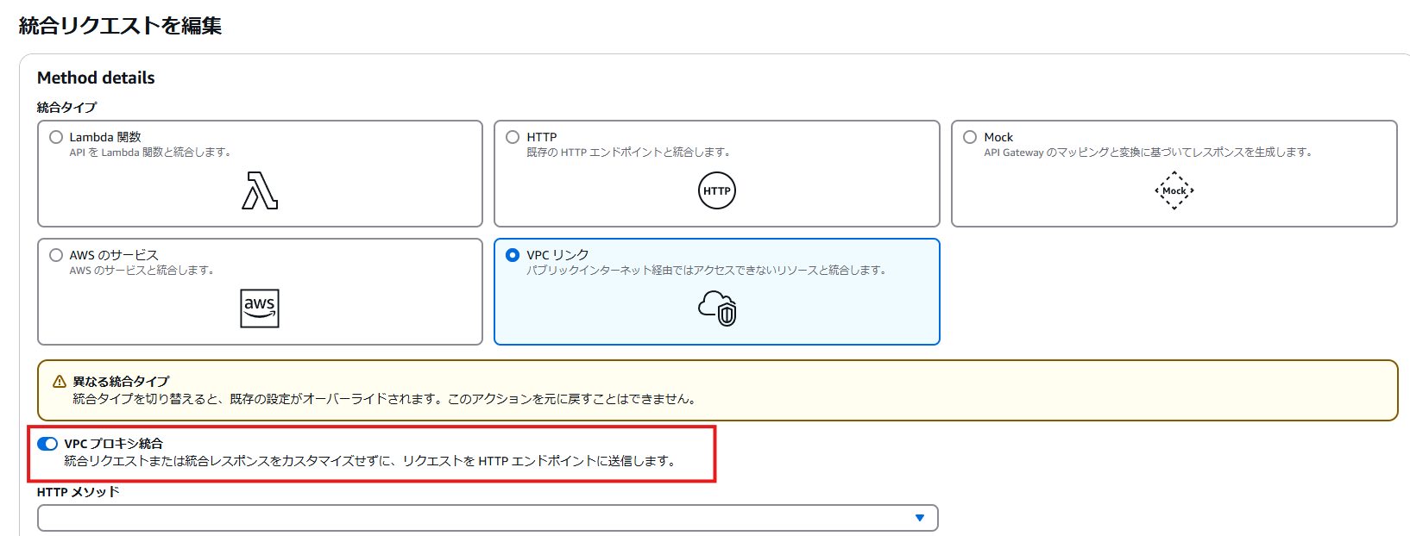The height and width of the screenshot is (536, 1410).
Task: Toggle the VPC プロキシ統合 switch
Action: (x=47, y=444)
